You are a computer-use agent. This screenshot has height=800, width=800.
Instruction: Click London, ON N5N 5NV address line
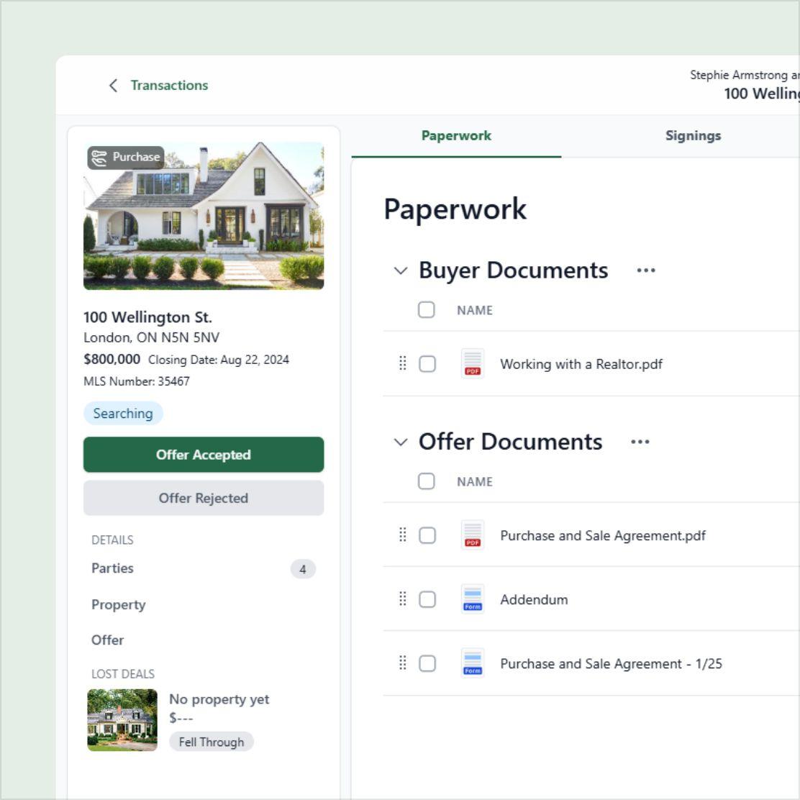tap(151, 337)
